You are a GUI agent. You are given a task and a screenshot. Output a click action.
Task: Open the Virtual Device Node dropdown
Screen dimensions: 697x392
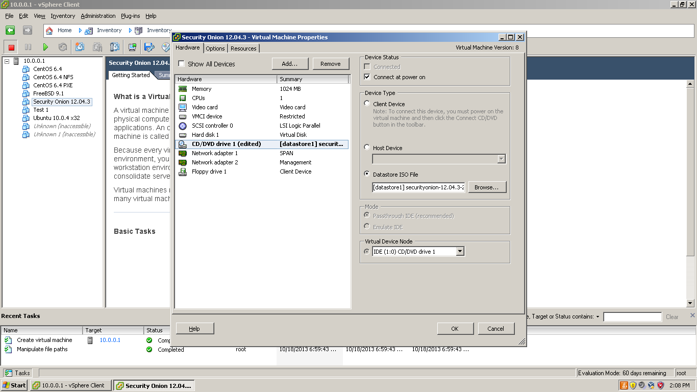460,251
